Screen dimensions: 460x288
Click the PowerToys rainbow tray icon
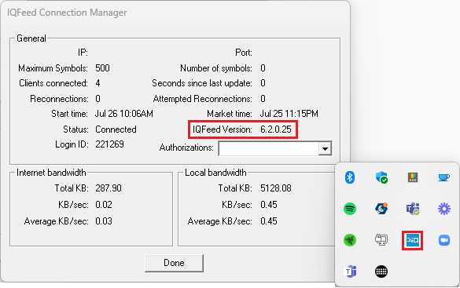click(413, 177)
